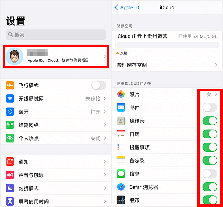The height and width of the screenshot is (207, 223).
Task: Click the iCloud storage usage bar
Action: coord(167,45)
